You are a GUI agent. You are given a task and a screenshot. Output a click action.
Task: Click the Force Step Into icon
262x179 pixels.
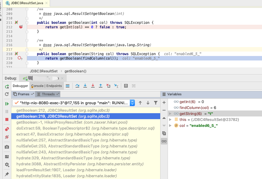click(x=93, y=86)
